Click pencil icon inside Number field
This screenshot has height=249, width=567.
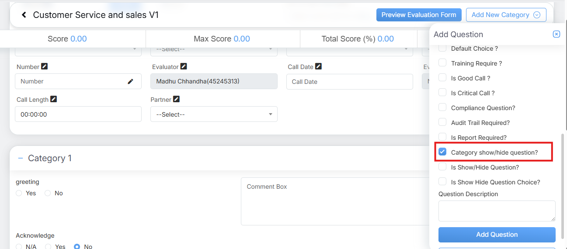(x=130, y=81)
